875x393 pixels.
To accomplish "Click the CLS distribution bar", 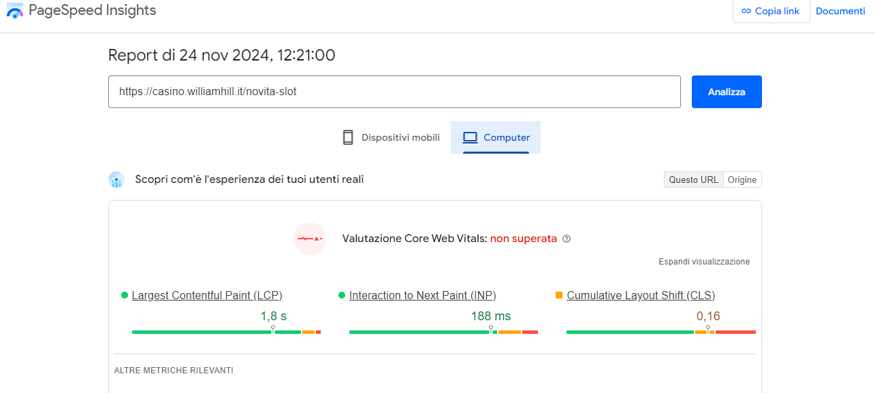I will click(x=661, y=332).
